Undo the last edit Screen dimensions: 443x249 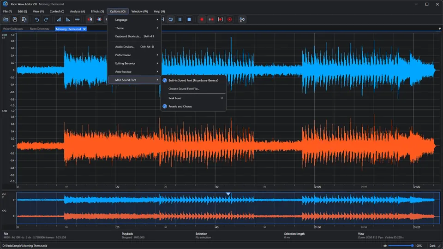(37, 19)
